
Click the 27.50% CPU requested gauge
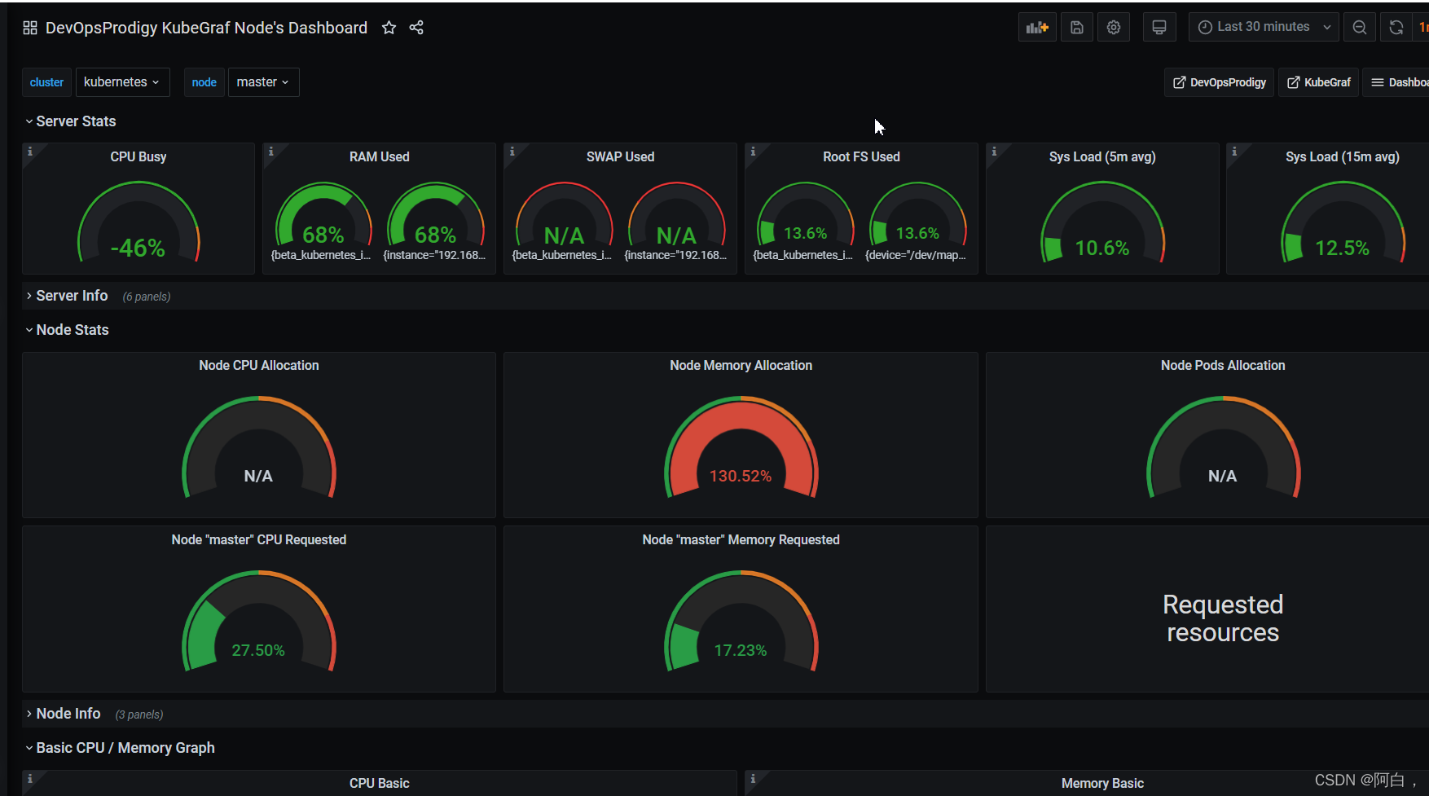[259, 621]
